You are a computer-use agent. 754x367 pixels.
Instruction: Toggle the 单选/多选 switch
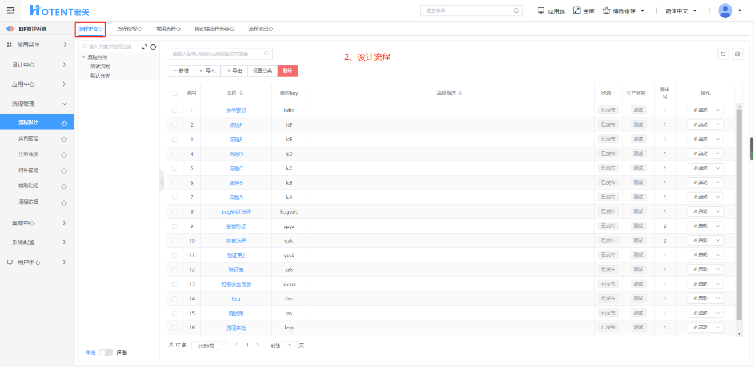[x=106, y=353]
